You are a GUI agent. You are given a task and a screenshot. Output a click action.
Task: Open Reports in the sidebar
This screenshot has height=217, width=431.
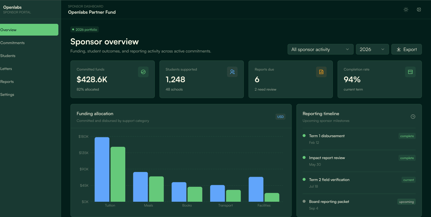point(29,81)
